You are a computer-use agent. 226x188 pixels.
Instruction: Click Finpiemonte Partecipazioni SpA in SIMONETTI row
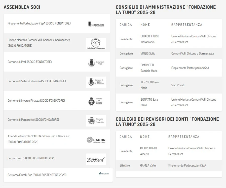[190, 68]
